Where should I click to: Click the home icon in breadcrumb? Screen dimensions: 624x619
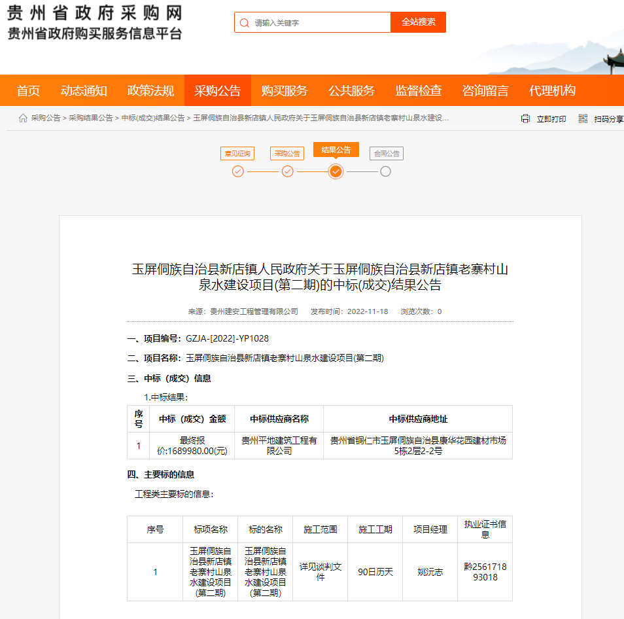[x=23, y=118]
